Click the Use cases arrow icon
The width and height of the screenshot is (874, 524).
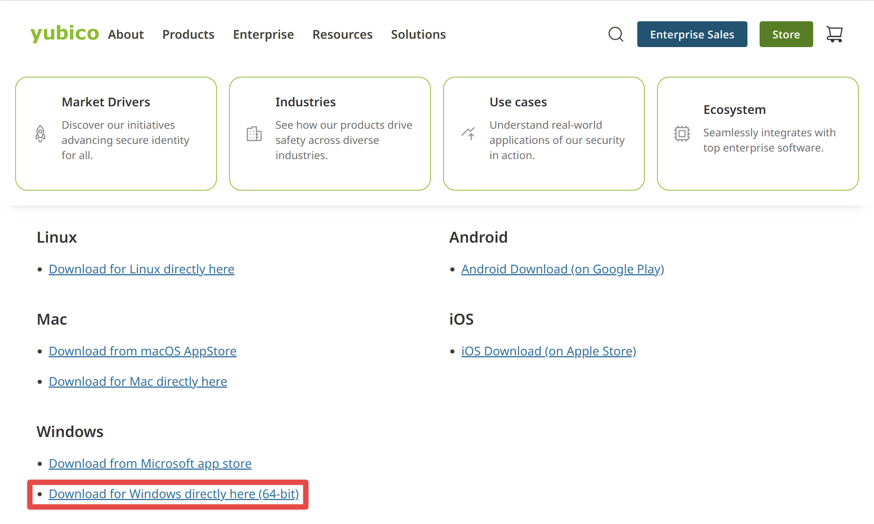click(469, 134)
